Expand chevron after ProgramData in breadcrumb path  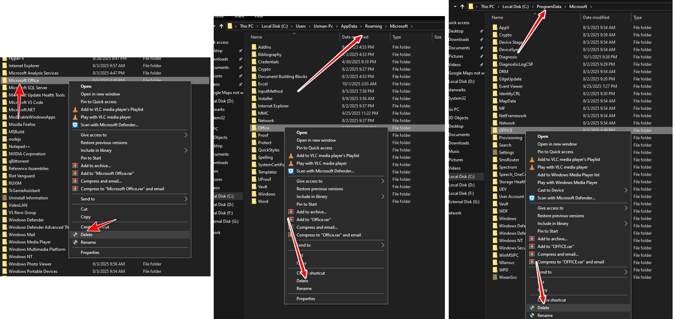pyautogui.click(x=565, y=7)
